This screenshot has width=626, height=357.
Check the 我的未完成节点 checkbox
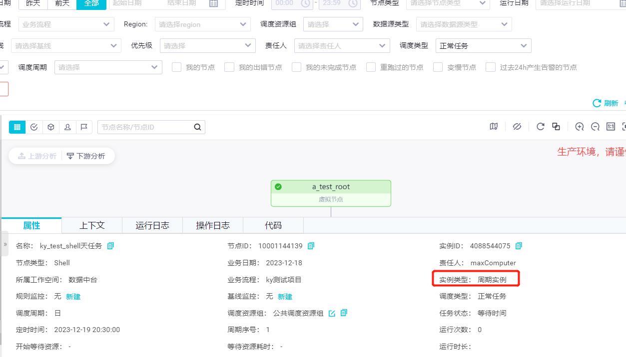tap(297, 67)
